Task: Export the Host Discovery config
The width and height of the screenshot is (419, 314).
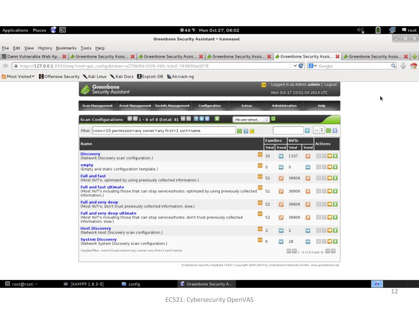Action: coord(335,231)
